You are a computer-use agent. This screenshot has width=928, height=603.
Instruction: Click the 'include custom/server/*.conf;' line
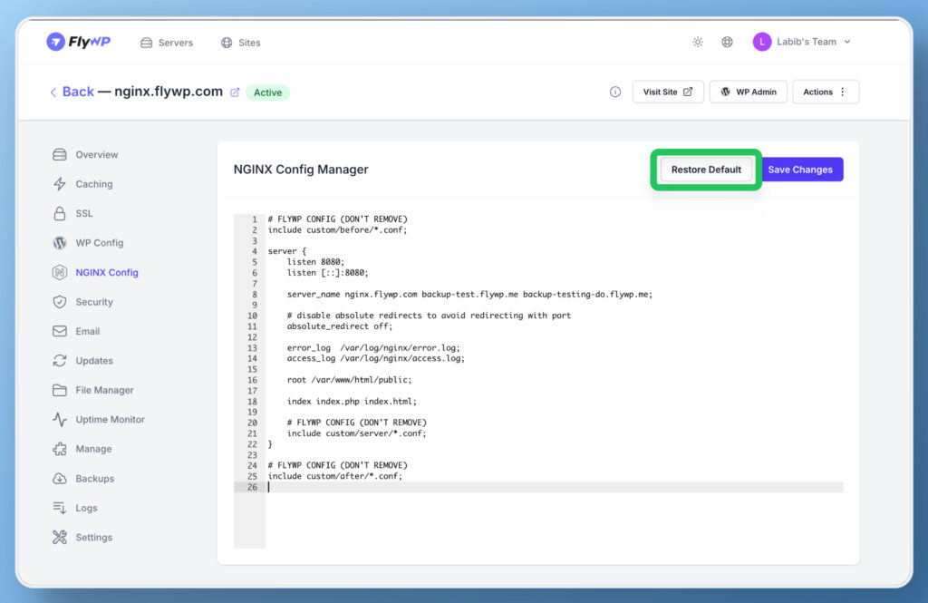point(356,433)
